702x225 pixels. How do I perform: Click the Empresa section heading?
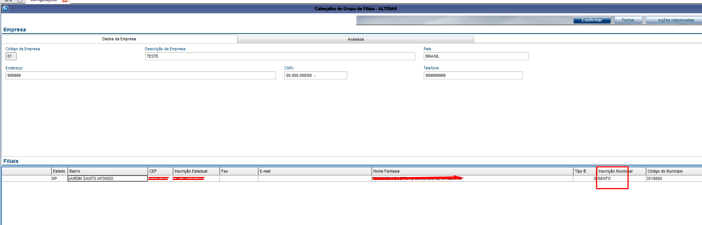(14, 30)
